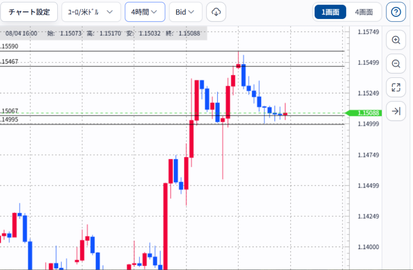Zoom out the chart with magnifier minus
This screenshot has height=270, width=413.
[396, 63]
